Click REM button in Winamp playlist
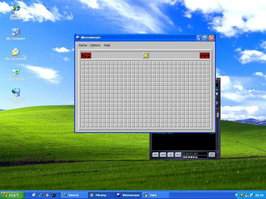 point(163,154)
